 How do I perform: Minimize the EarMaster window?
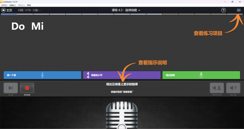[x=225, y=2]
